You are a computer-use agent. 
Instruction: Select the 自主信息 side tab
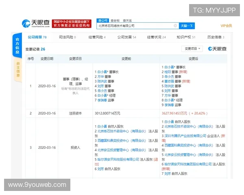pos(18,69)
